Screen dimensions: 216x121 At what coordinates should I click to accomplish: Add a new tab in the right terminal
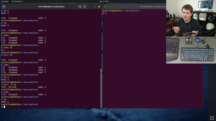coord(105,7)
